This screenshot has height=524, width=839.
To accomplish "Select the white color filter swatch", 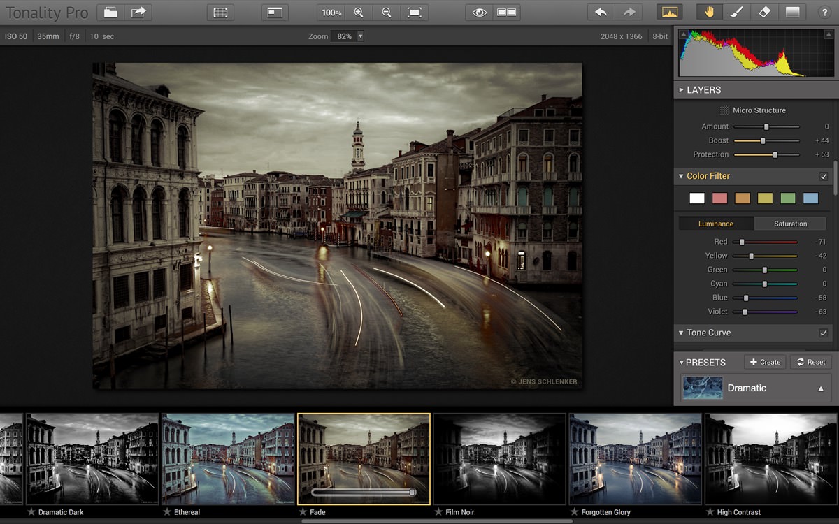I will tap(697, 198).
